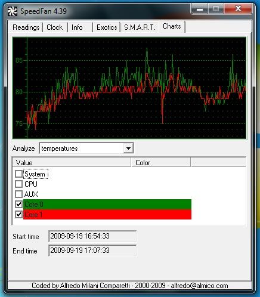Open the Clock tab
This screenshot has height=297, width=260.
tap(55, 27)
